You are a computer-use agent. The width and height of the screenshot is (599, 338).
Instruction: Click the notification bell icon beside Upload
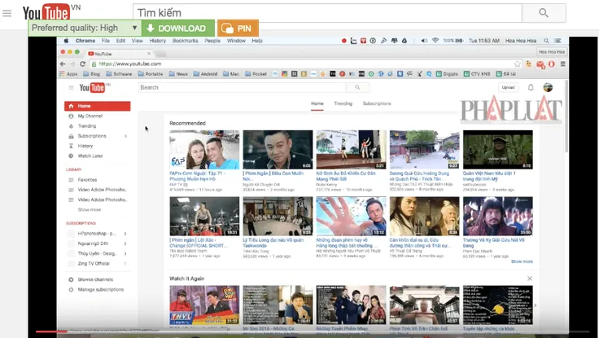[531, 87]
